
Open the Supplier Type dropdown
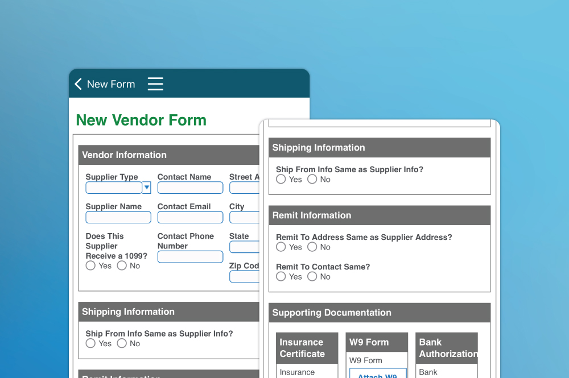click(x=147, y=188)
